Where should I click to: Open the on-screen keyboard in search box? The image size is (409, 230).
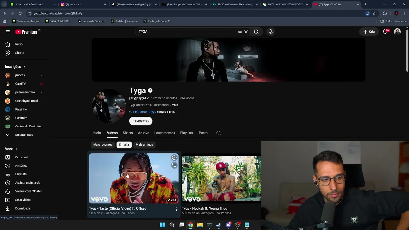pos(240,32)
